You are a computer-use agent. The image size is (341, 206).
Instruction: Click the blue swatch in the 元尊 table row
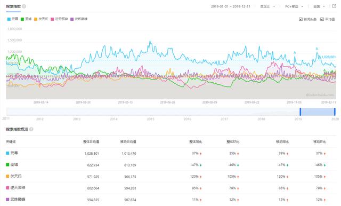pos(7,153)
